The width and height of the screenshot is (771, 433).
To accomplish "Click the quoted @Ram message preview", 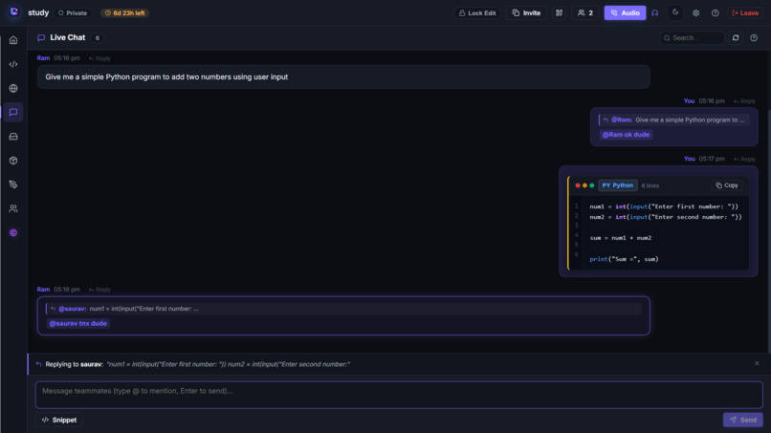I will (673, 119).
